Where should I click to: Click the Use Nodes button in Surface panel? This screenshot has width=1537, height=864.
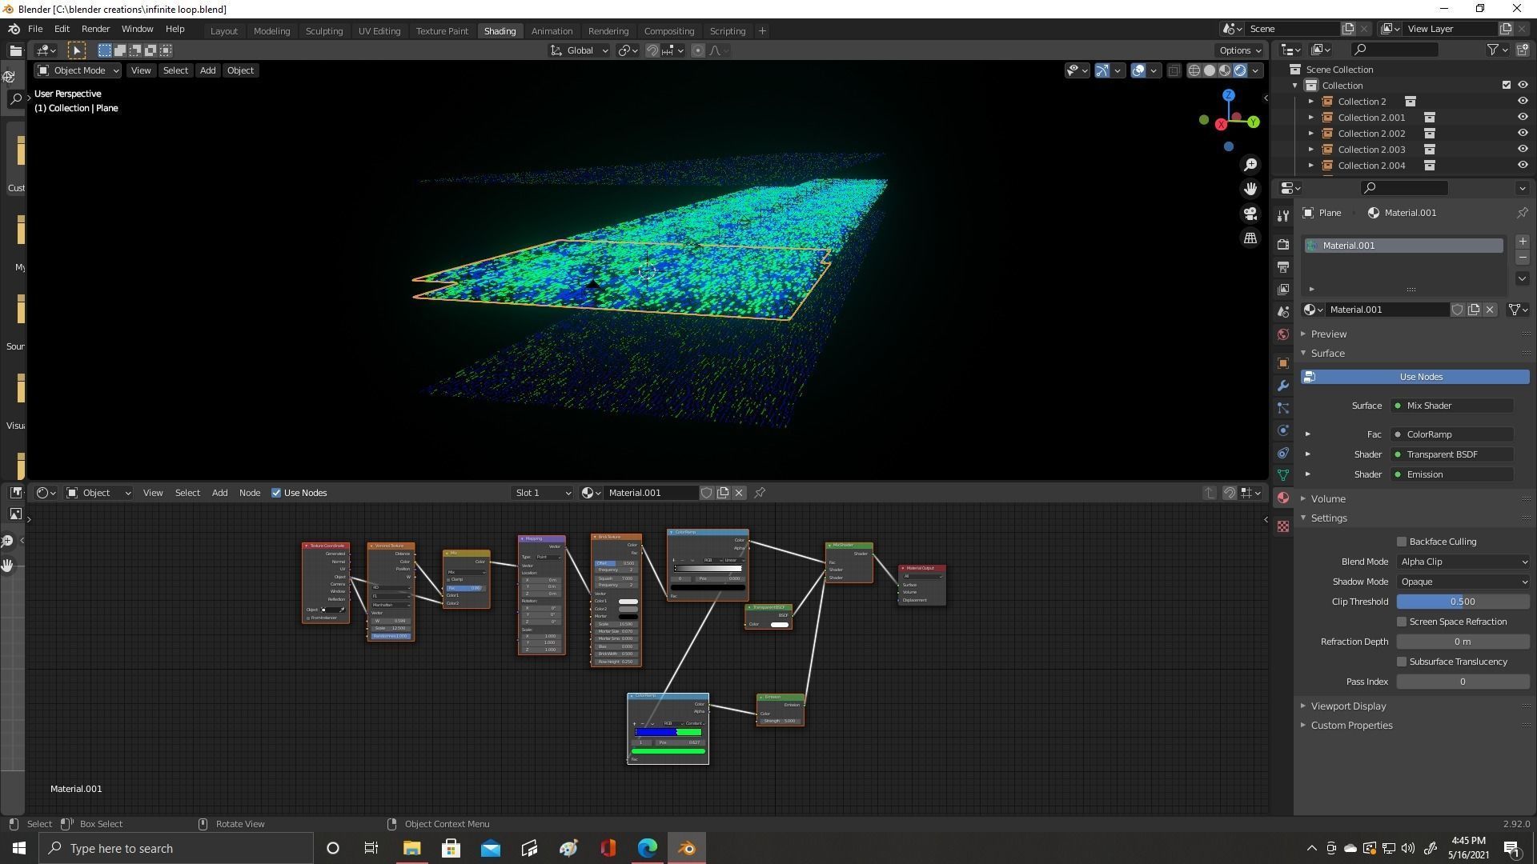pyautogui.click(x=1420, y=376)
